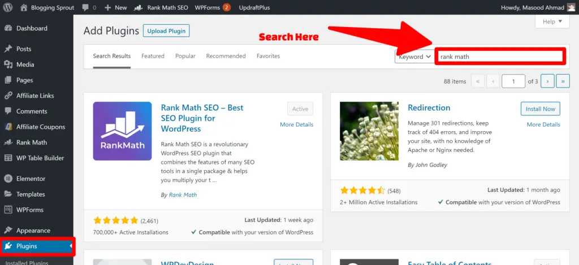Screen dimensions: 579x265
Task: Open the Howdy, Masood Ahmad account text
Action: point(533,7)
